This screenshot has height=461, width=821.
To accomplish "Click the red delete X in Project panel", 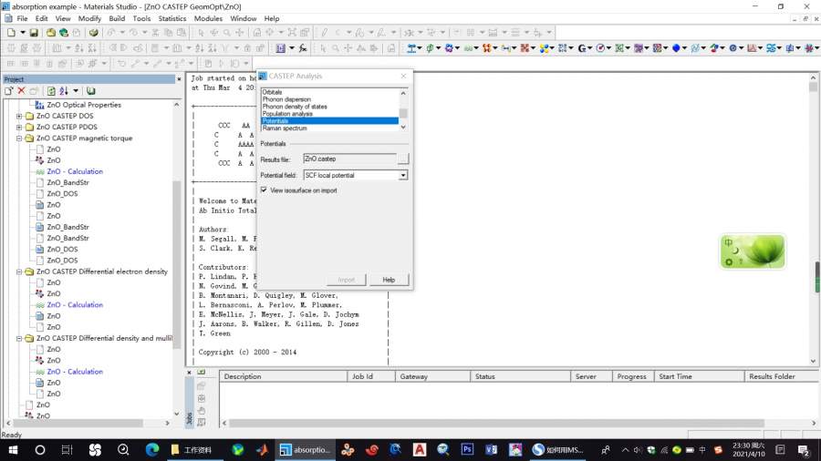I will (21, 91).
